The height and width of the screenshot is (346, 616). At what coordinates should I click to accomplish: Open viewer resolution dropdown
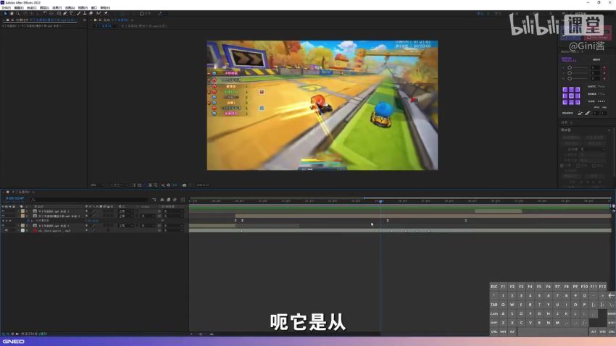(x=118, y=185)
